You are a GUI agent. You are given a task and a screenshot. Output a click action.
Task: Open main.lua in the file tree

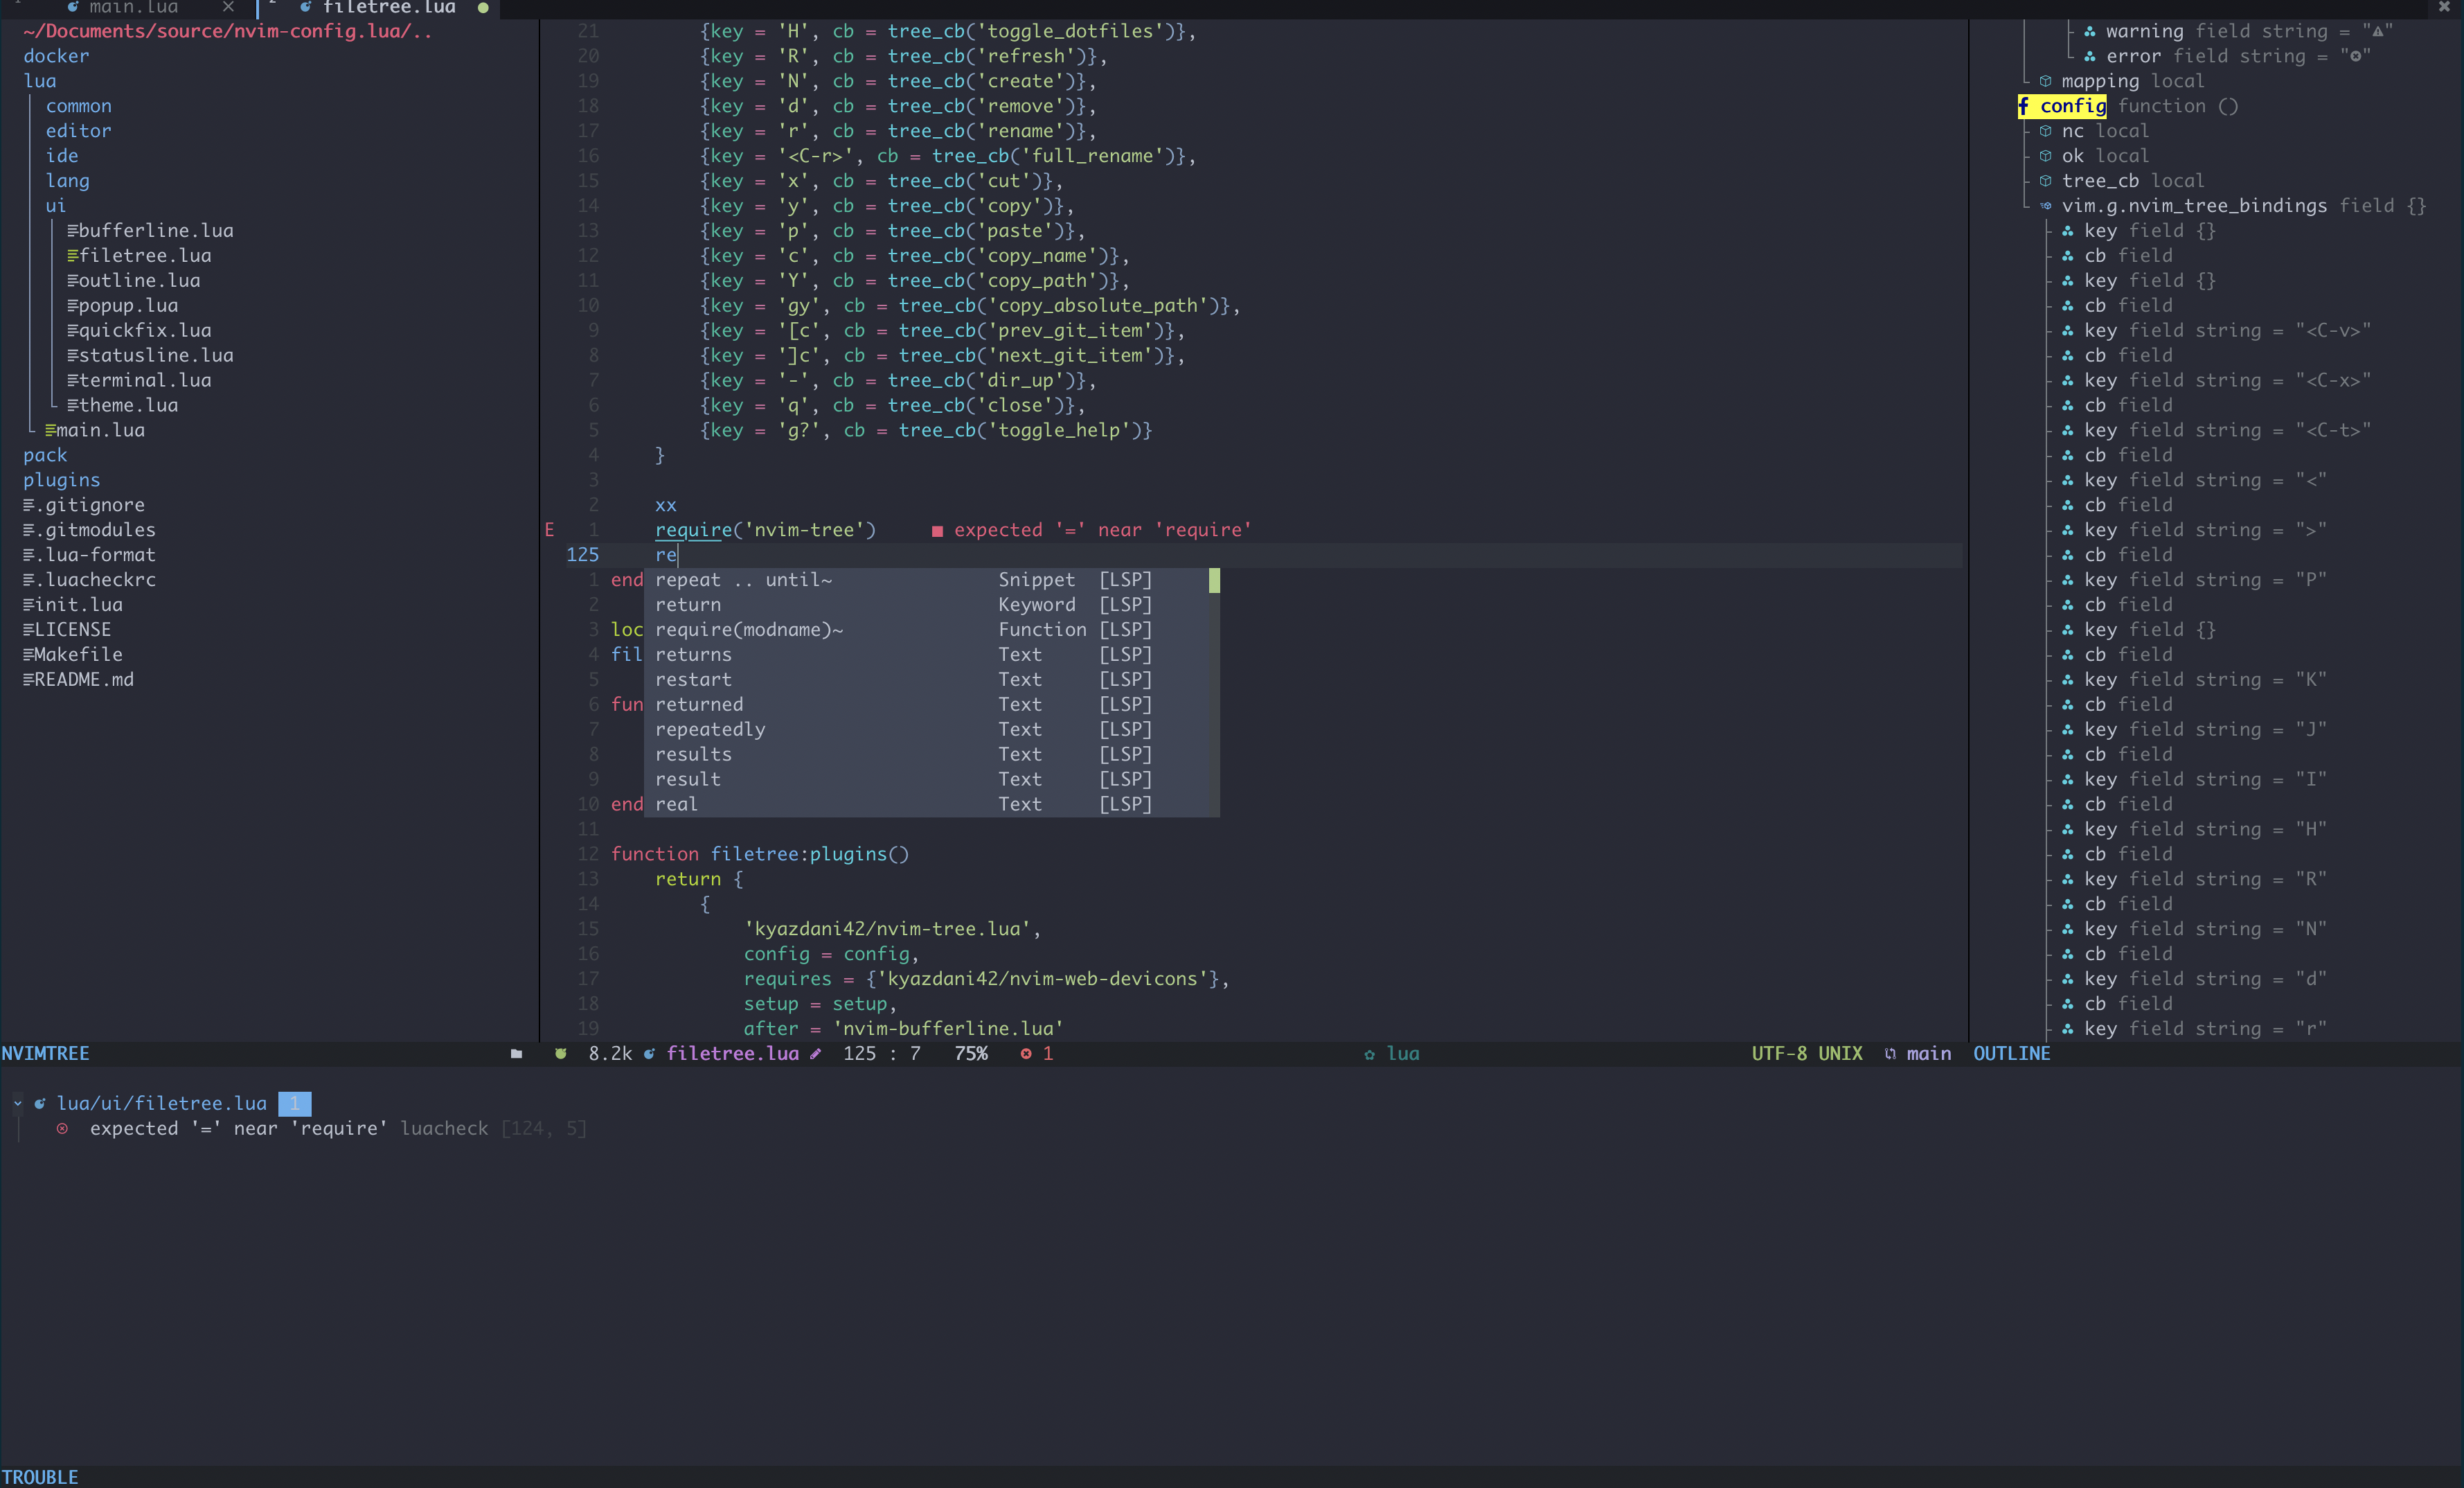tap(100, 431)
